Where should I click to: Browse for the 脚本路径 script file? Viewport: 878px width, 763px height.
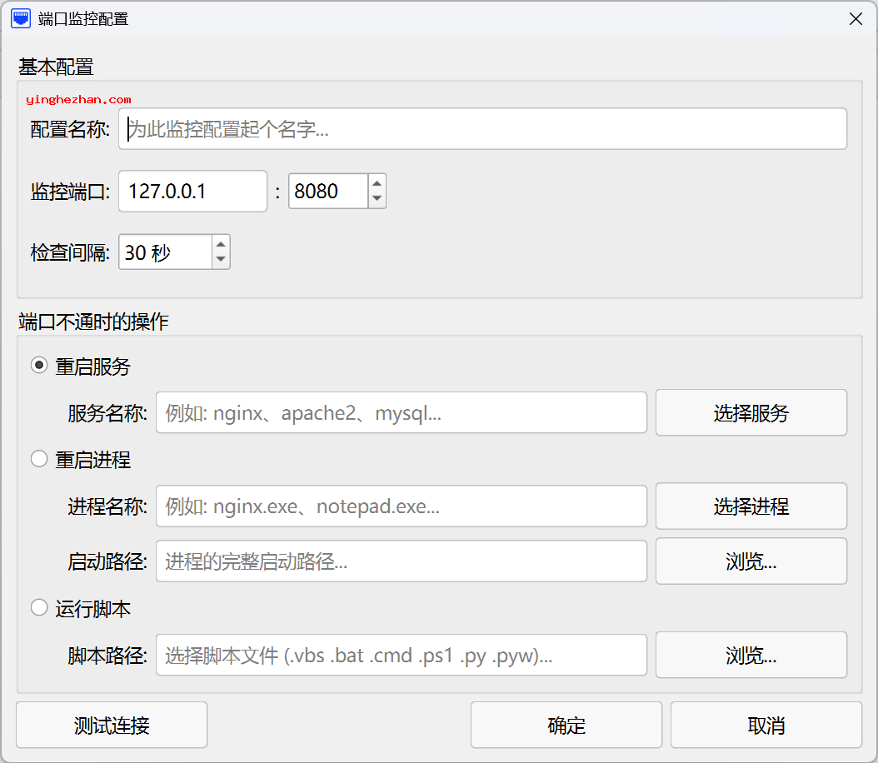pos(751,655)
